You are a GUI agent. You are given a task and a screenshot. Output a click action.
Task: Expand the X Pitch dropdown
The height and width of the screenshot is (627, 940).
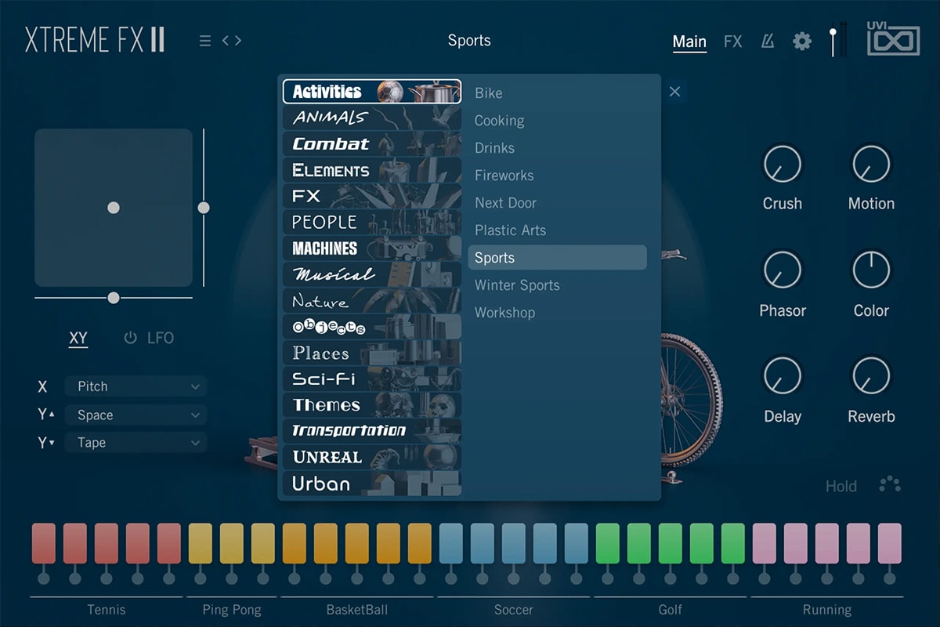coord(136,386)
